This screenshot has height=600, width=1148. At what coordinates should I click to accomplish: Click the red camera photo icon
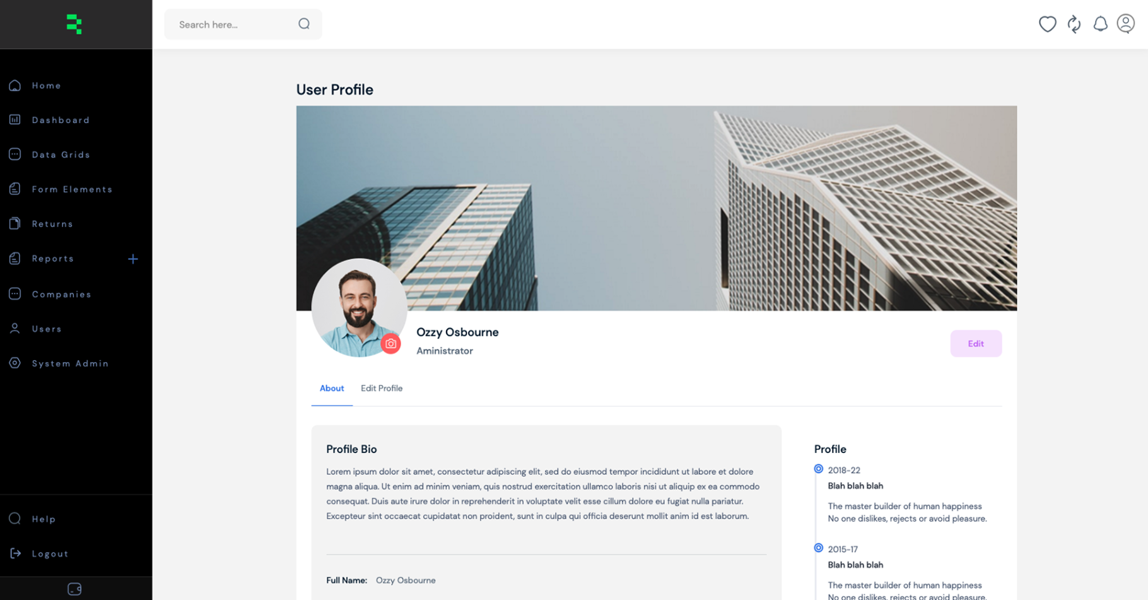tap(391, 344)
